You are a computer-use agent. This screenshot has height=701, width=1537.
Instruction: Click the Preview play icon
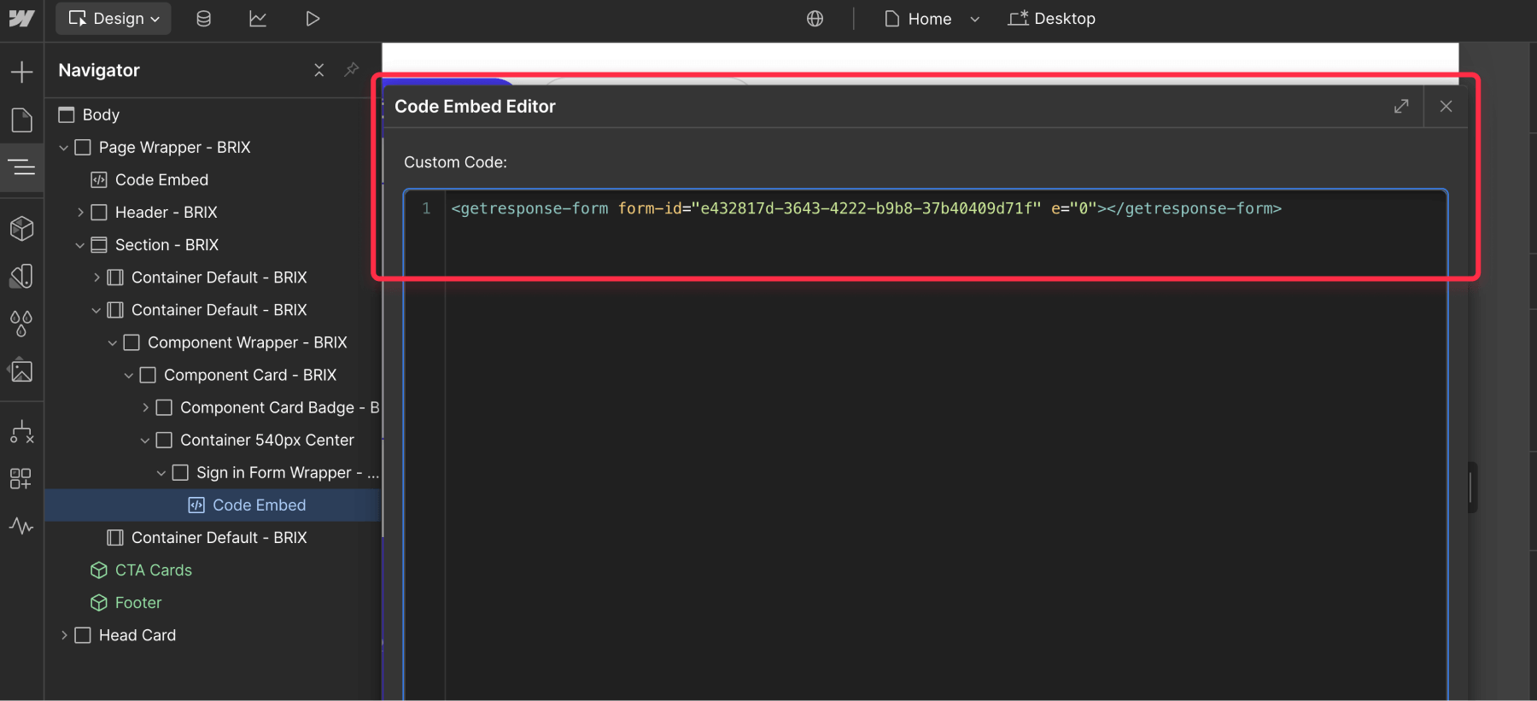(313, 19)
